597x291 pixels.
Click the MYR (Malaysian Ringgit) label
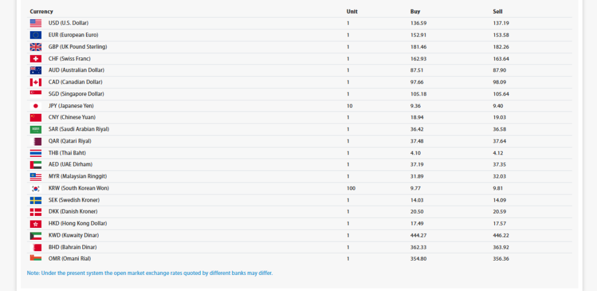(78, 177)
